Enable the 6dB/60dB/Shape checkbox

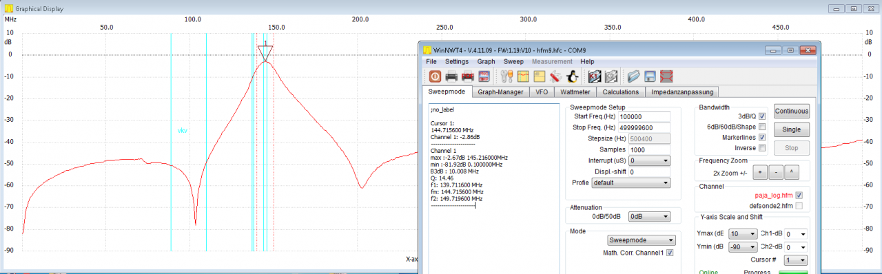tap(762, 127)
